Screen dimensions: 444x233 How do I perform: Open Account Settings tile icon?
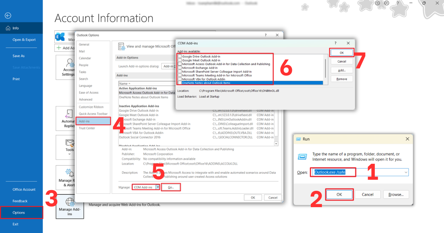pyautogui.click(x=69, y=63)
